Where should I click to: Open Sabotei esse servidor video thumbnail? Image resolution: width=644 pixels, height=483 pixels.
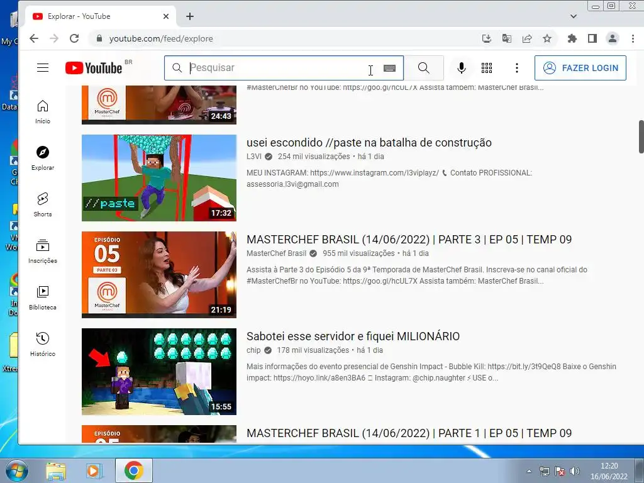pyautogui.click(x=159, y=372)
